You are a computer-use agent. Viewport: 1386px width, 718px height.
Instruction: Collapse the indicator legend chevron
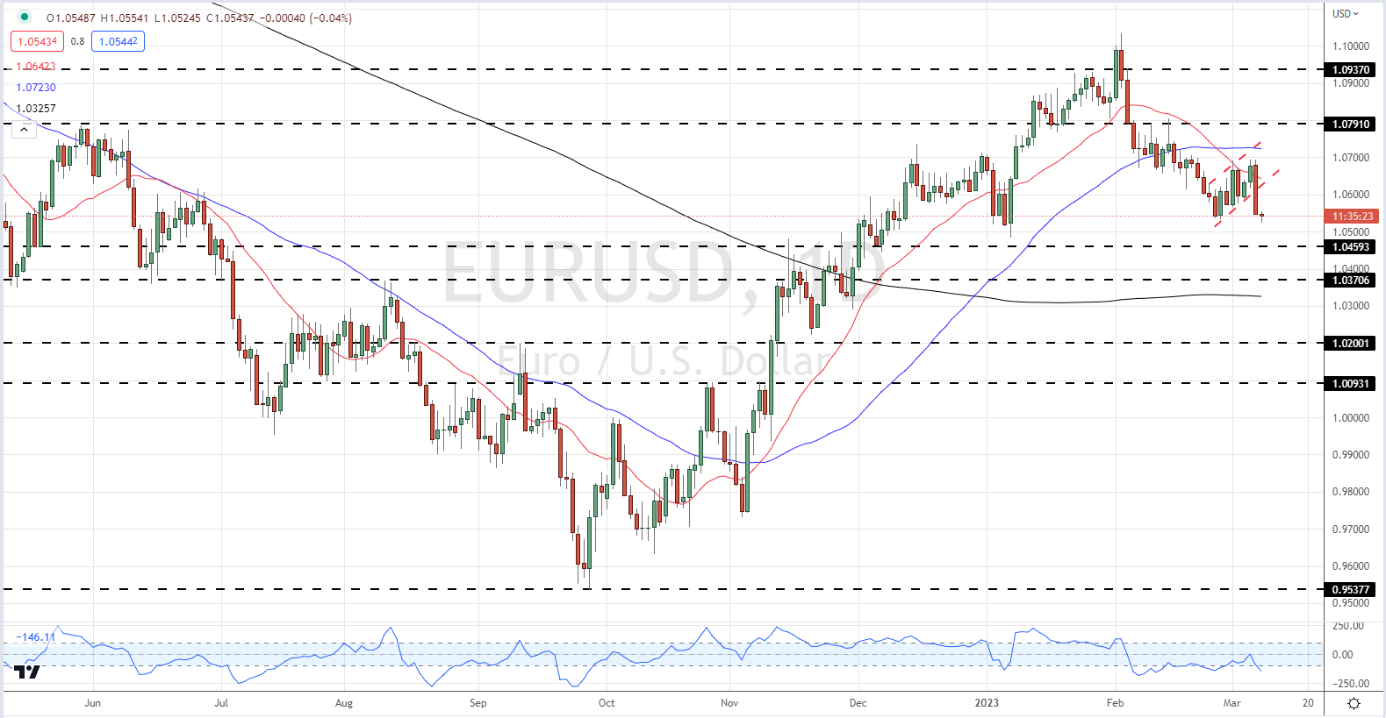tap(24, 130)
